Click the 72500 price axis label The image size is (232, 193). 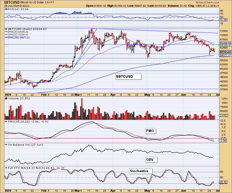(224, 31)
